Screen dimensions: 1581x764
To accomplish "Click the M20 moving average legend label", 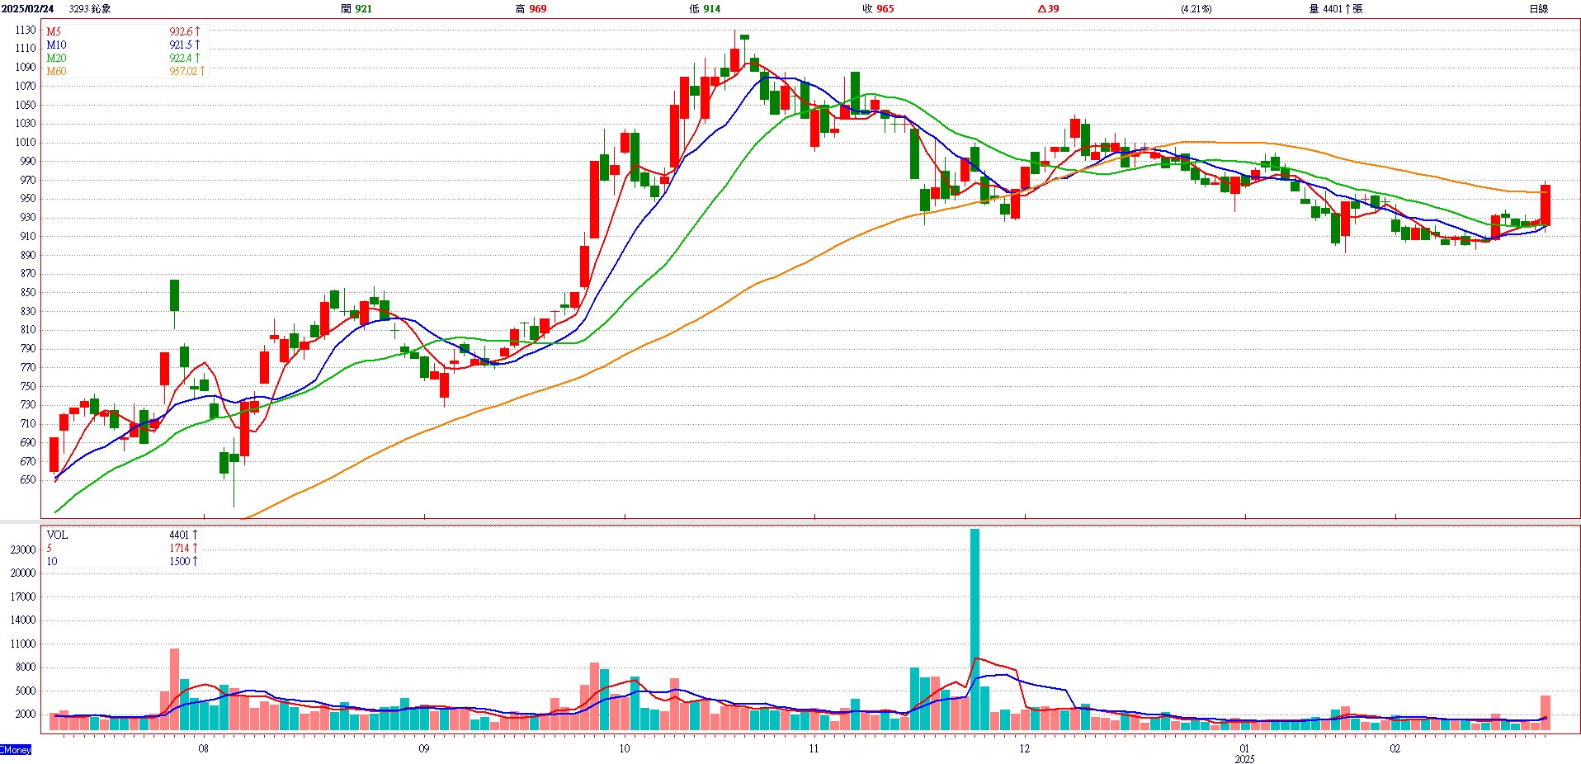I will 56,59.
